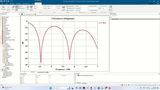Switch the plot type to Real/Imag
The height and width of the screenshot is (90, 160).
(x=21, y=8)
